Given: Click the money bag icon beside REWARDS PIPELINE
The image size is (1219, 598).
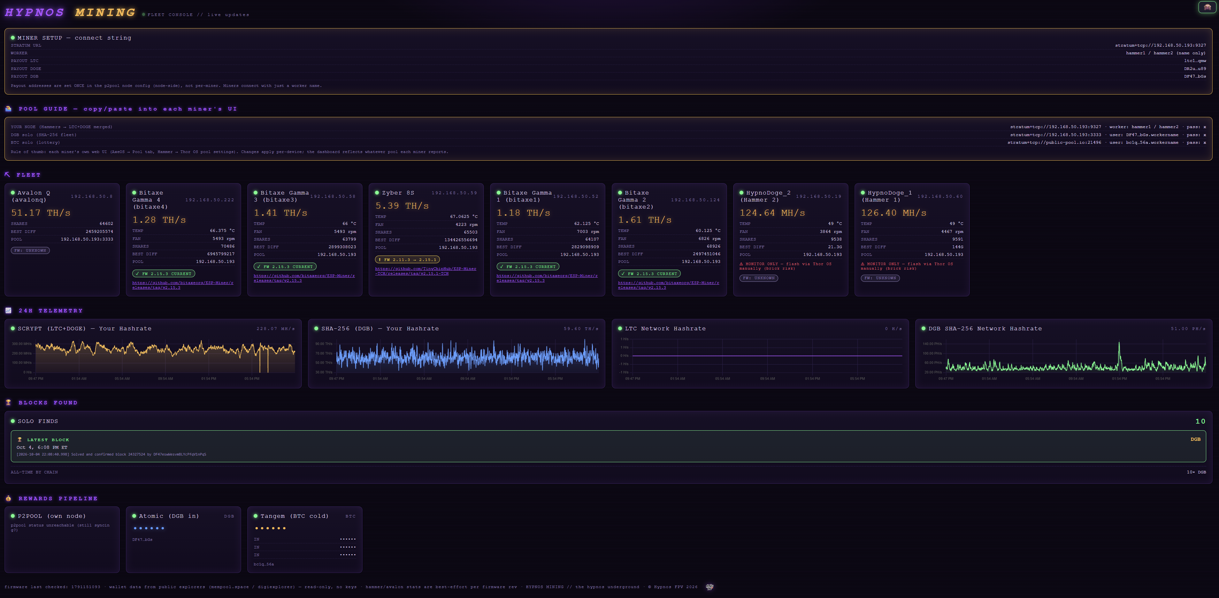Looking at the screenshot, I should (8, 498).
